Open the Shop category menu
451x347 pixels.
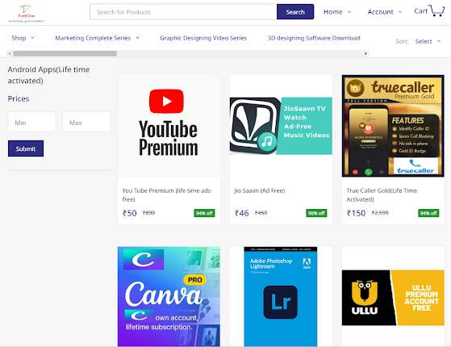click(x=23, y=38)
